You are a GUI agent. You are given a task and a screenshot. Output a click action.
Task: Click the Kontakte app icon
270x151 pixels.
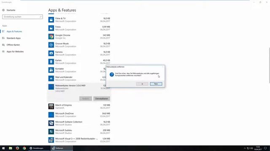pos(51,70)
